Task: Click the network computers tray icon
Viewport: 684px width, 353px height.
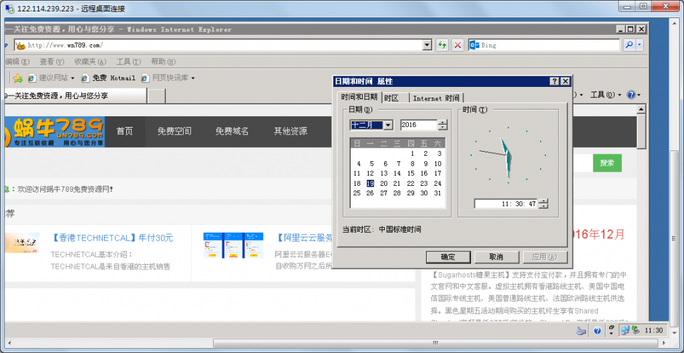Action: (x=625, y=330)
